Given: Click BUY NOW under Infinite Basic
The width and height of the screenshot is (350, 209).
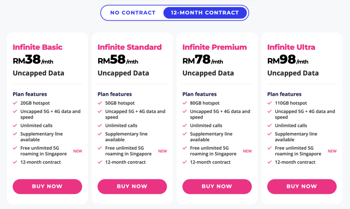Looking at the screenshot, I should pyautogui.click(x=47, y=186).
